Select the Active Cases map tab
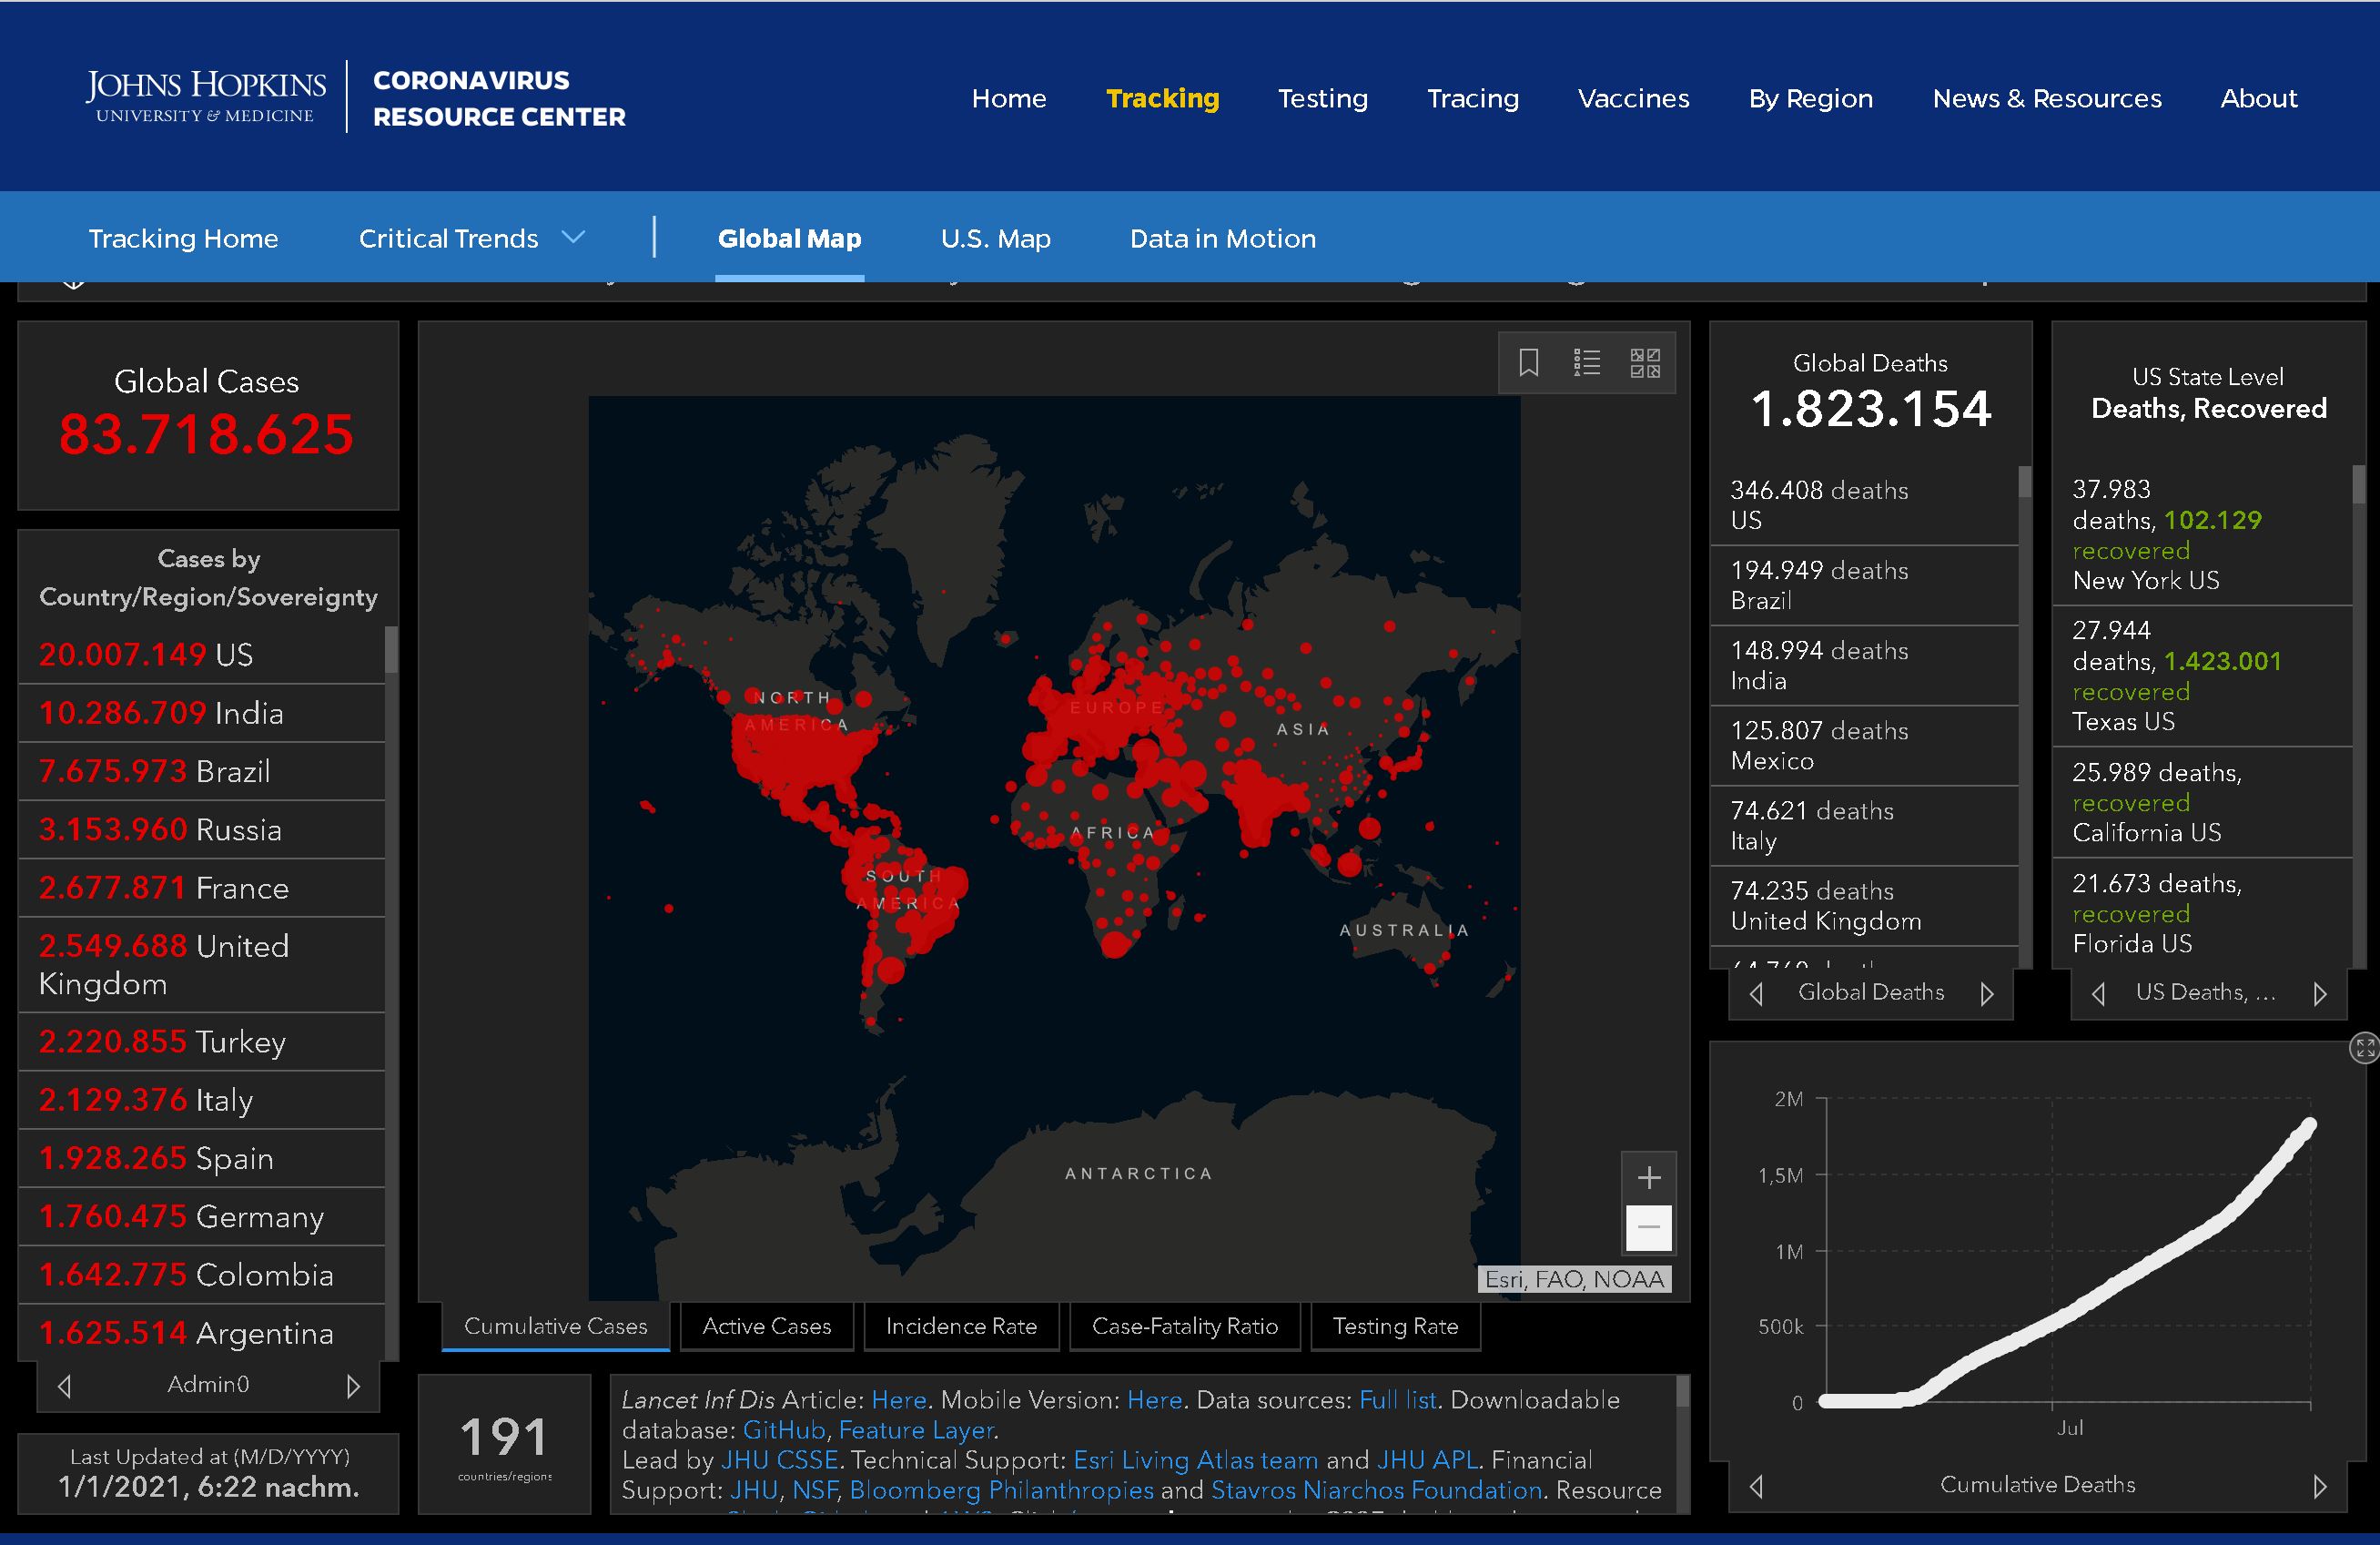This screenshot has width=2380, height=1545. click(767, 1326)
